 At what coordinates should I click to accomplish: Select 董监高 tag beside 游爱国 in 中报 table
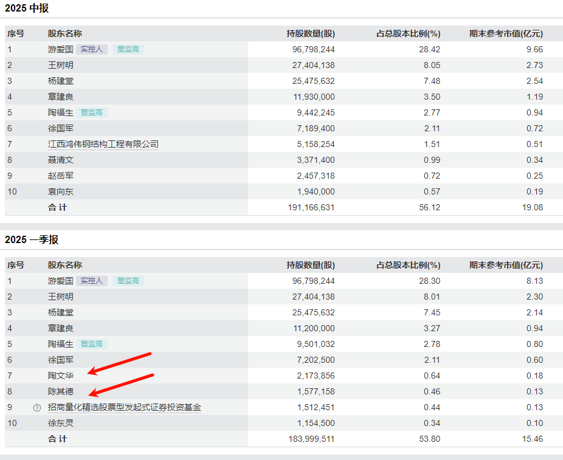(128, 49)
